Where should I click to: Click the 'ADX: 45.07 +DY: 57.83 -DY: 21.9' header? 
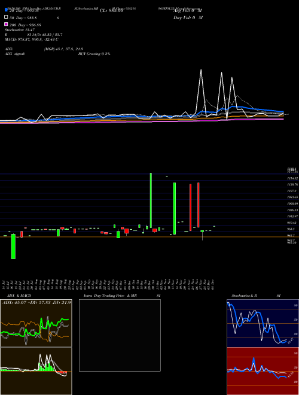pyautogui.click(x=36, y=302)
